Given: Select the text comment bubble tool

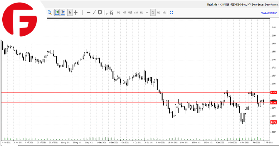Looking at the screenshot, I should 100,12.
